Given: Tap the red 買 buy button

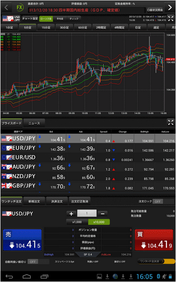Looking at the screenshot, I should [154, 240].
